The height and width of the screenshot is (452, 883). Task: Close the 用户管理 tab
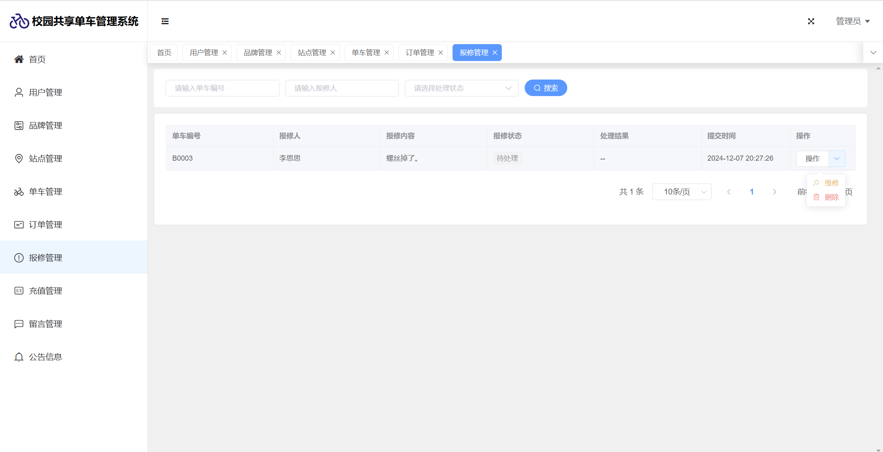click(225, 53)
